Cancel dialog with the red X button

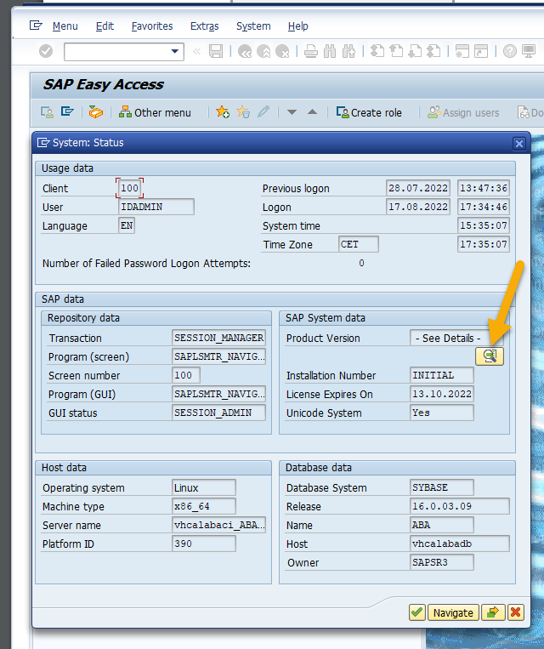[x=514, y=612]
